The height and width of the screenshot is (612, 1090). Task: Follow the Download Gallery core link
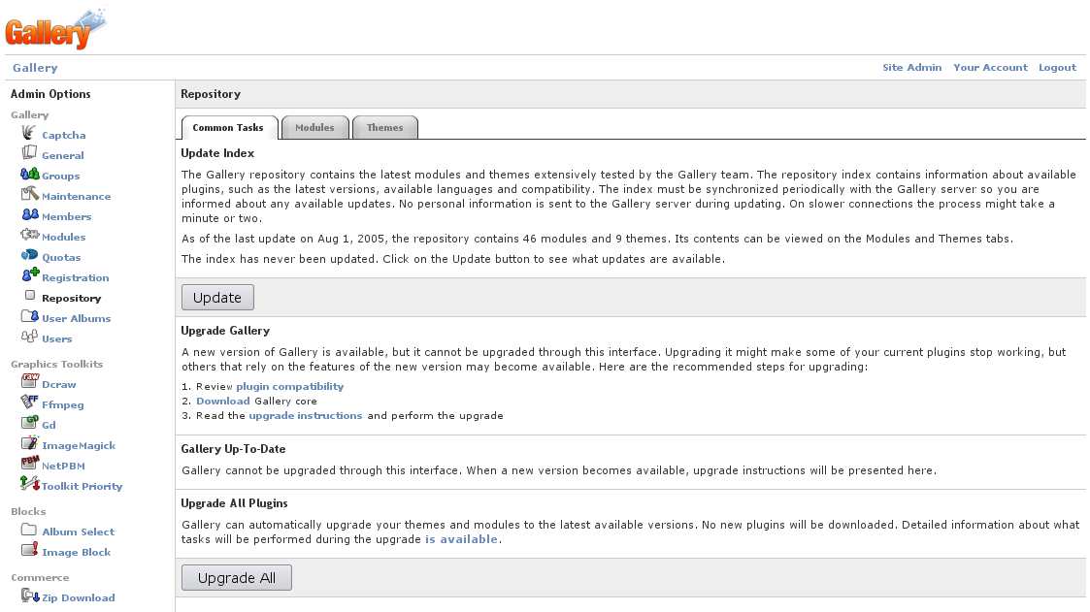222,401
